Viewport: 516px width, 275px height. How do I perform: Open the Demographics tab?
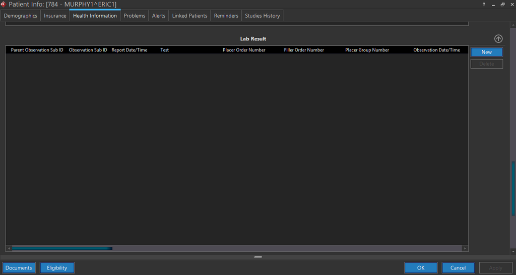(x=21, y=16)
